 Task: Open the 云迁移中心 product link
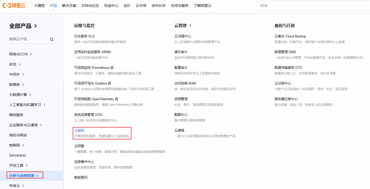(x=283, y=83)
